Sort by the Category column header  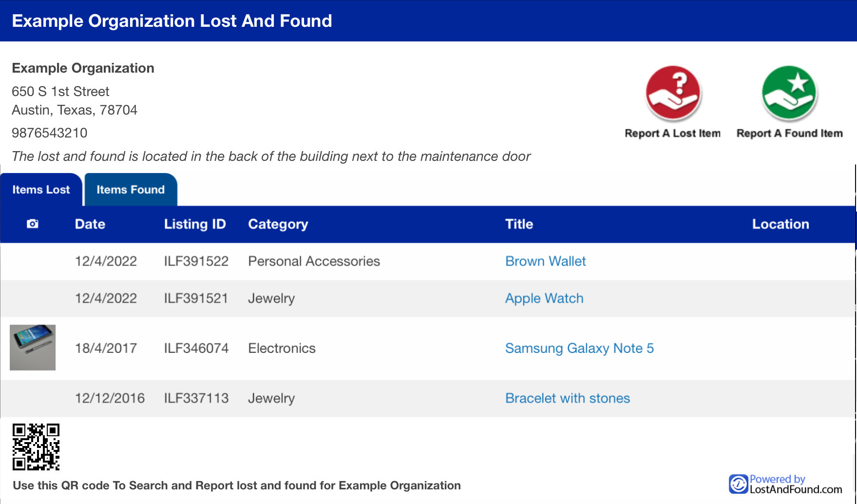[278, 224]
